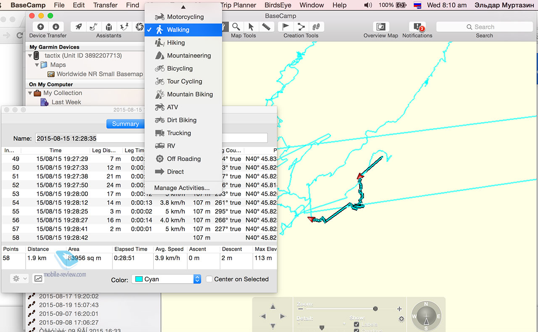Toggle the Labels checkbox
The height and width of the screenshot is (332, 538).
(x=356, y=324)
